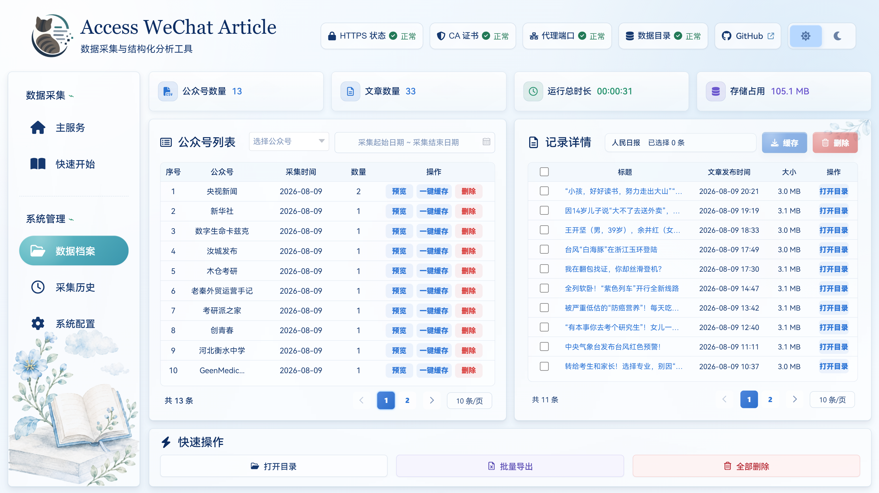Click the lightning icon beside 快速操作
Screen dimensions: 879x493
pyautogui.click(x=166, y=442)
